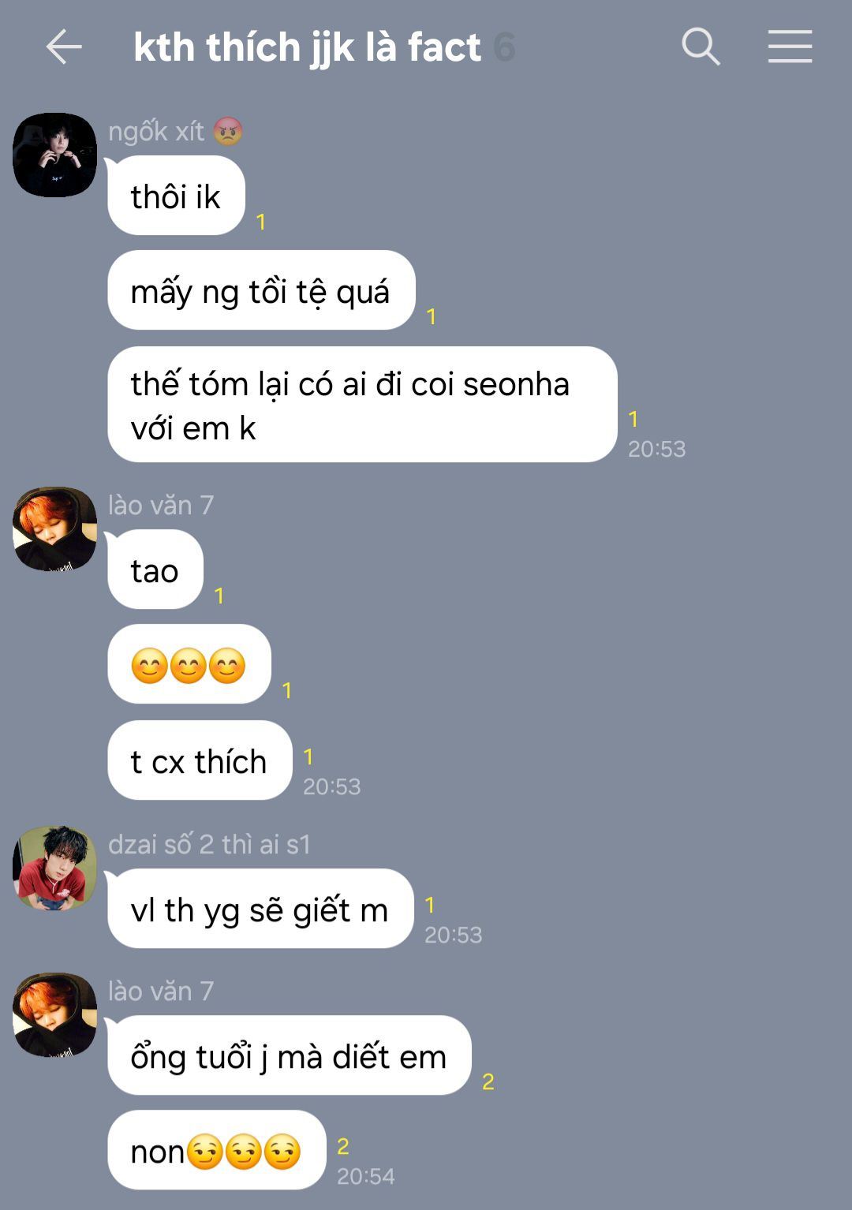Tap lào văn 7 avatar near bottom
This screenshot has height=1210, width=852.
pos(54,1014)
